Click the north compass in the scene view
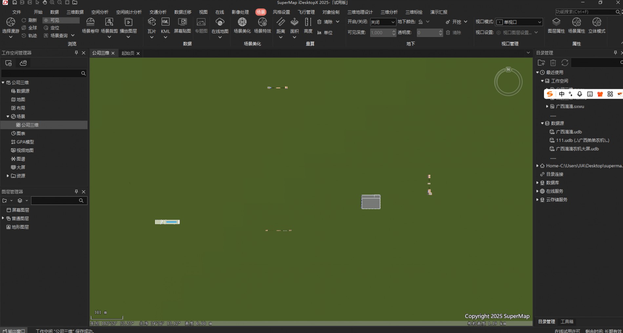 pos(508,82)
